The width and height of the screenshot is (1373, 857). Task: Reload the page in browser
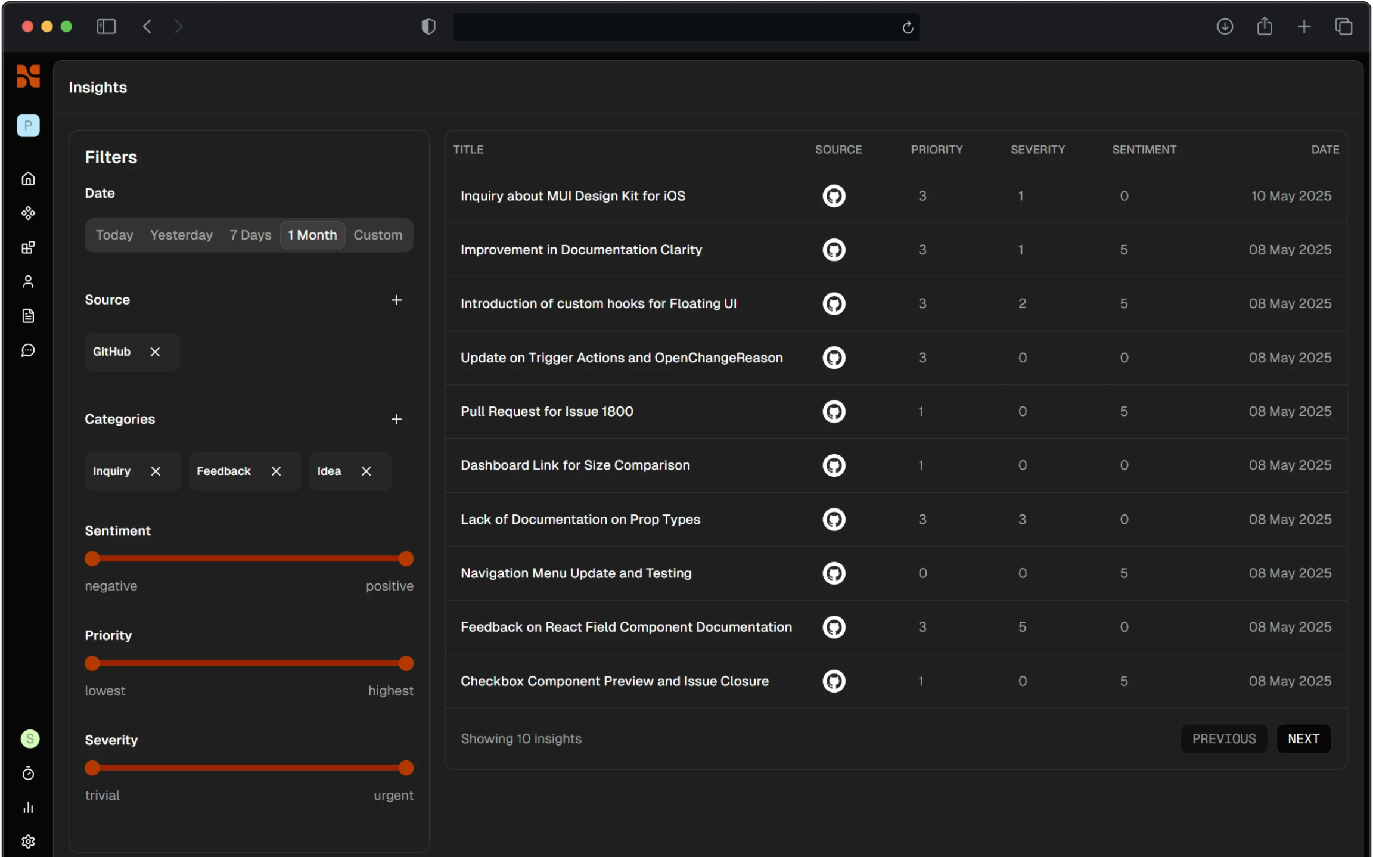coord(908,27)
